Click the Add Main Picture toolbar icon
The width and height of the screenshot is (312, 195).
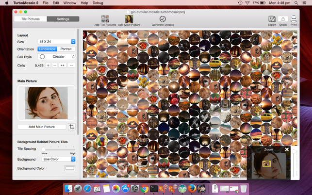[129, 19]
